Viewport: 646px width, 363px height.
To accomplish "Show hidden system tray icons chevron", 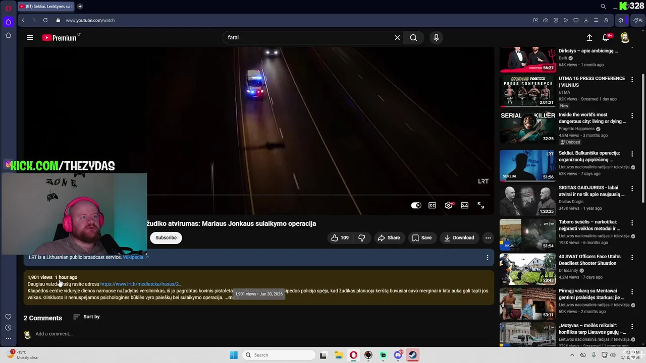I will pos(572,355).
